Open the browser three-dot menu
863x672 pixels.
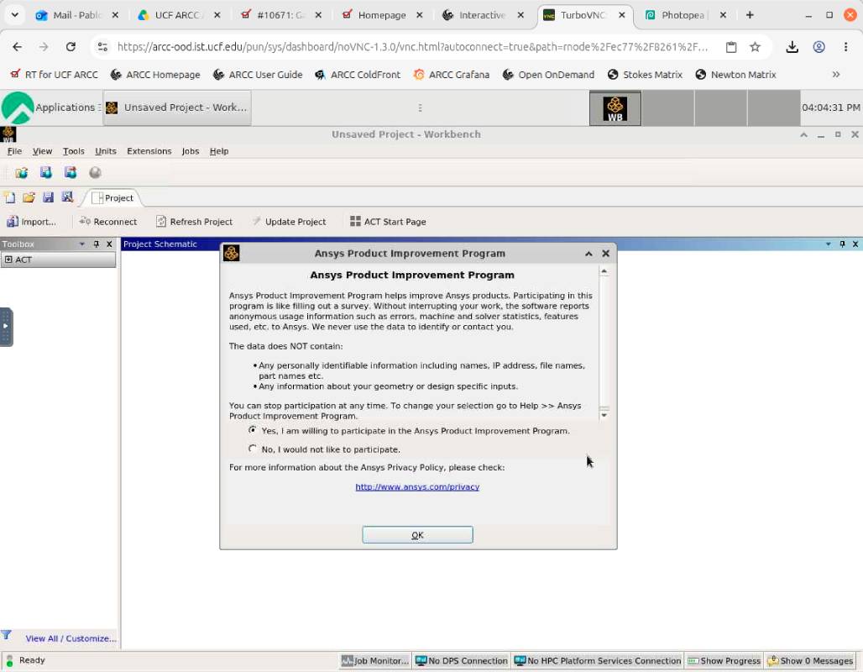(846, 47)
